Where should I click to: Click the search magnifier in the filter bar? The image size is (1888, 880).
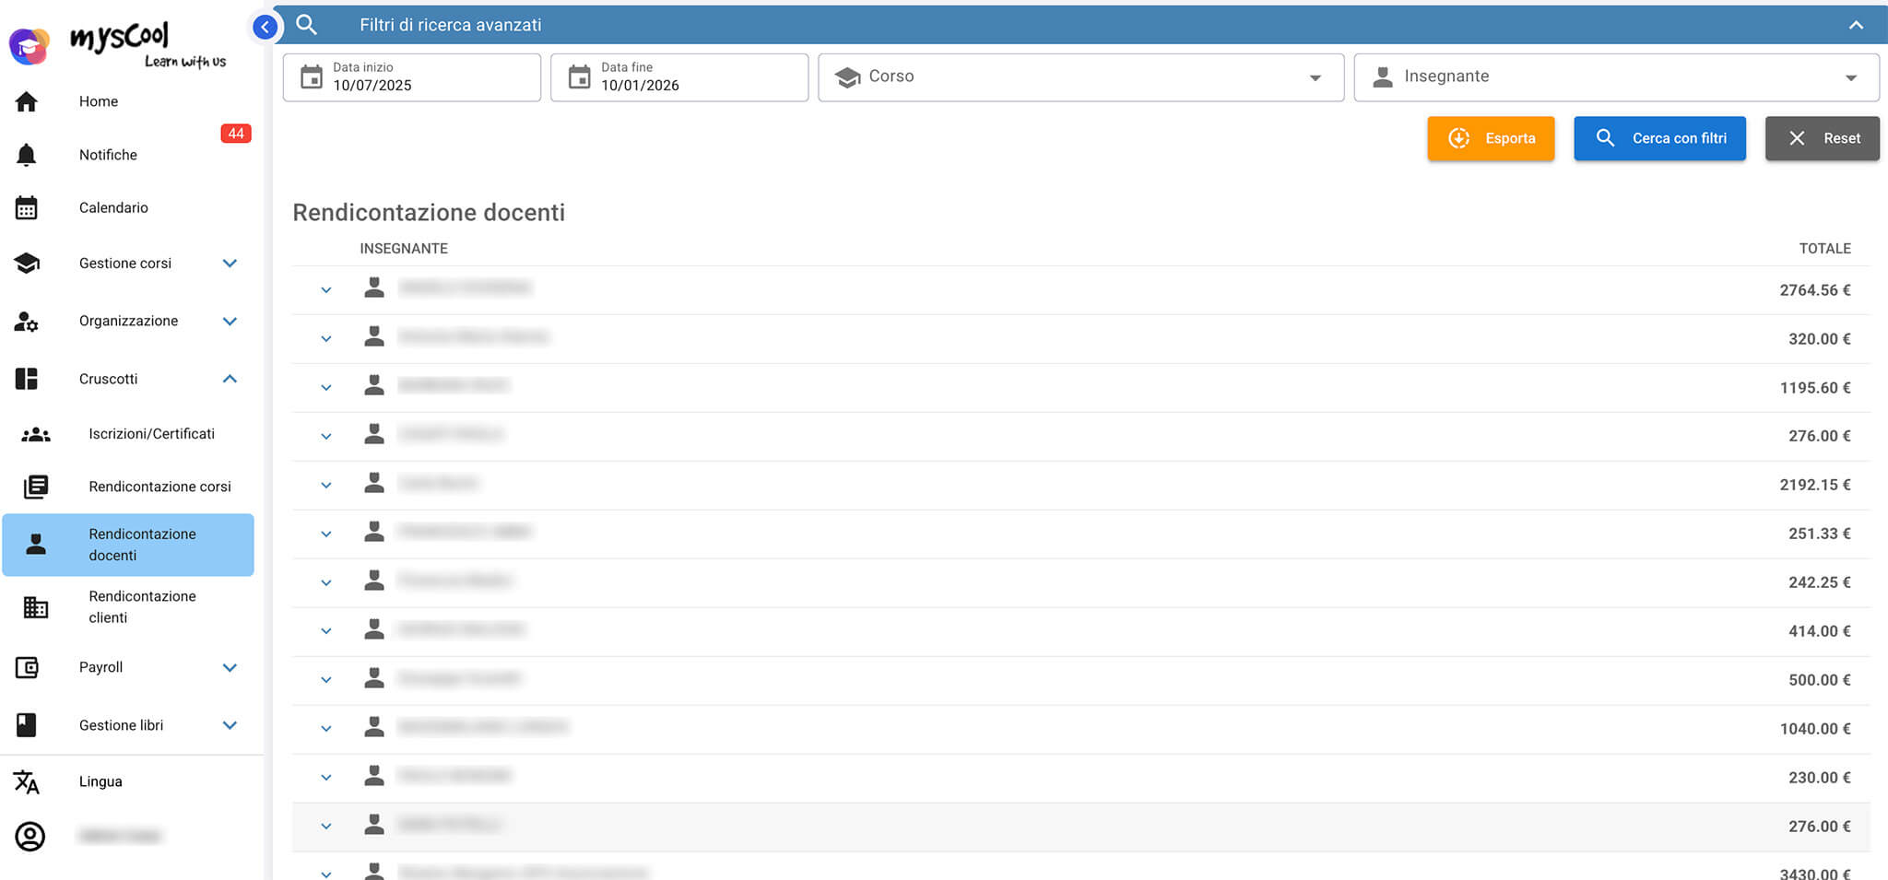(x=307, y=25)
